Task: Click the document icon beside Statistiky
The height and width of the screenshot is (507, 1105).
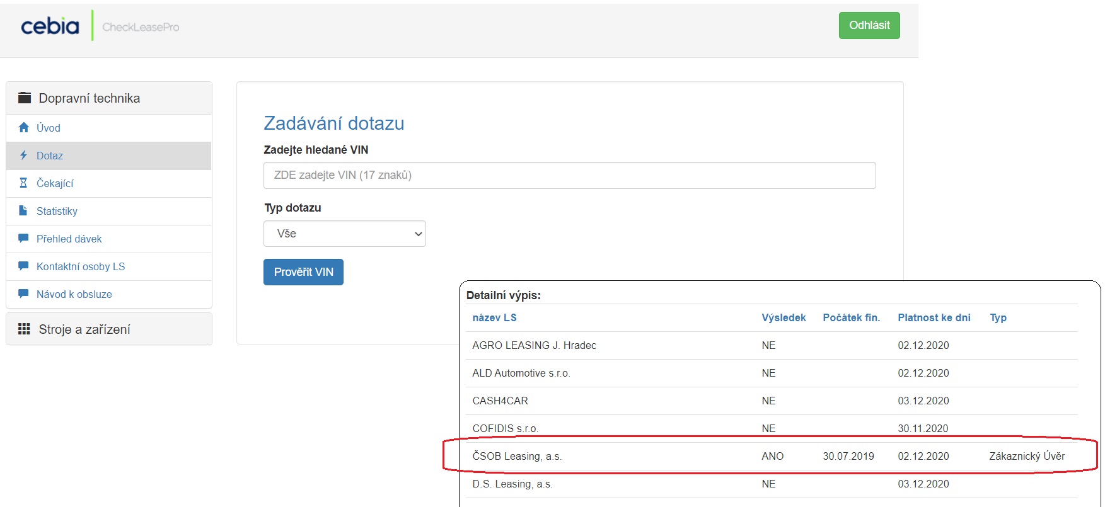Action: (x=23, y=210)
